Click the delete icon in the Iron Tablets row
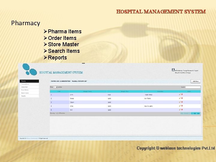 [182, 98]
